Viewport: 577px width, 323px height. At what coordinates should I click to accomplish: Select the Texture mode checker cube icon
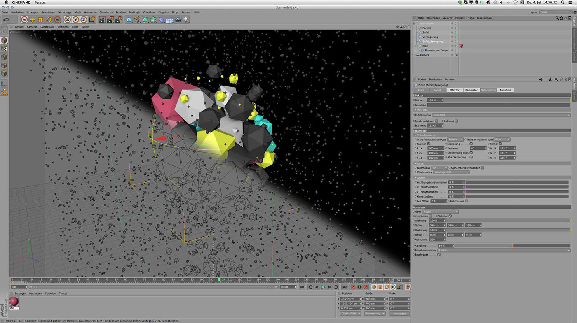point(4,49)
